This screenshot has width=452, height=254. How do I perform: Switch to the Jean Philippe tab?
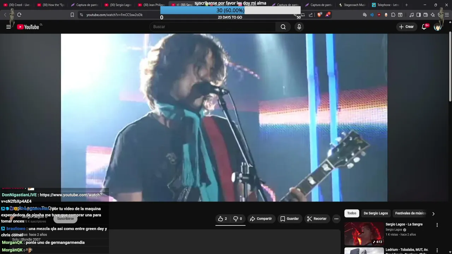152,5
